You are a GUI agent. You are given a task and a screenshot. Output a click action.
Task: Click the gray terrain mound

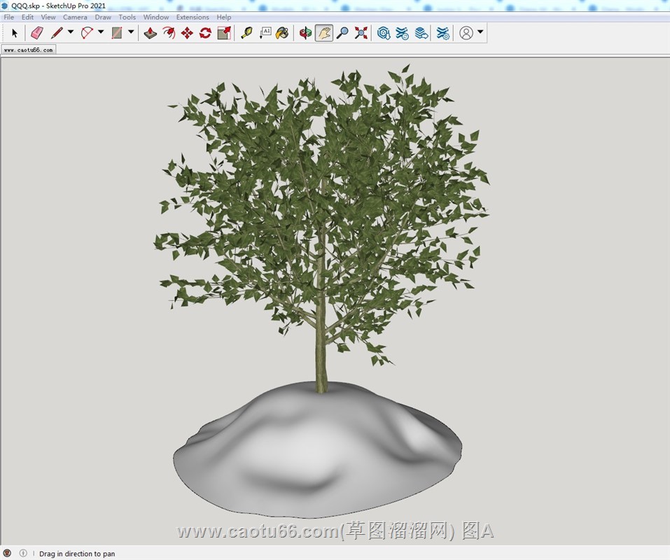pos(317,451)
